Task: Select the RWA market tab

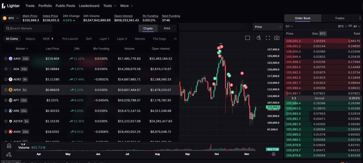Action: click(167, 28)
